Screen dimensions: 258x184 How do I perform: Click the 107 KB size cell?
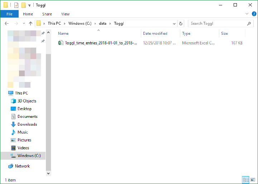click(237, 43)
